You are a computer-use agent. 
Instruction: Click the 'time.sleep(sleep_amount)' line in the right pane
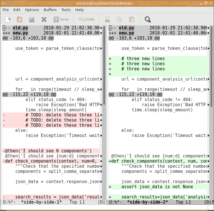(162, 110)
